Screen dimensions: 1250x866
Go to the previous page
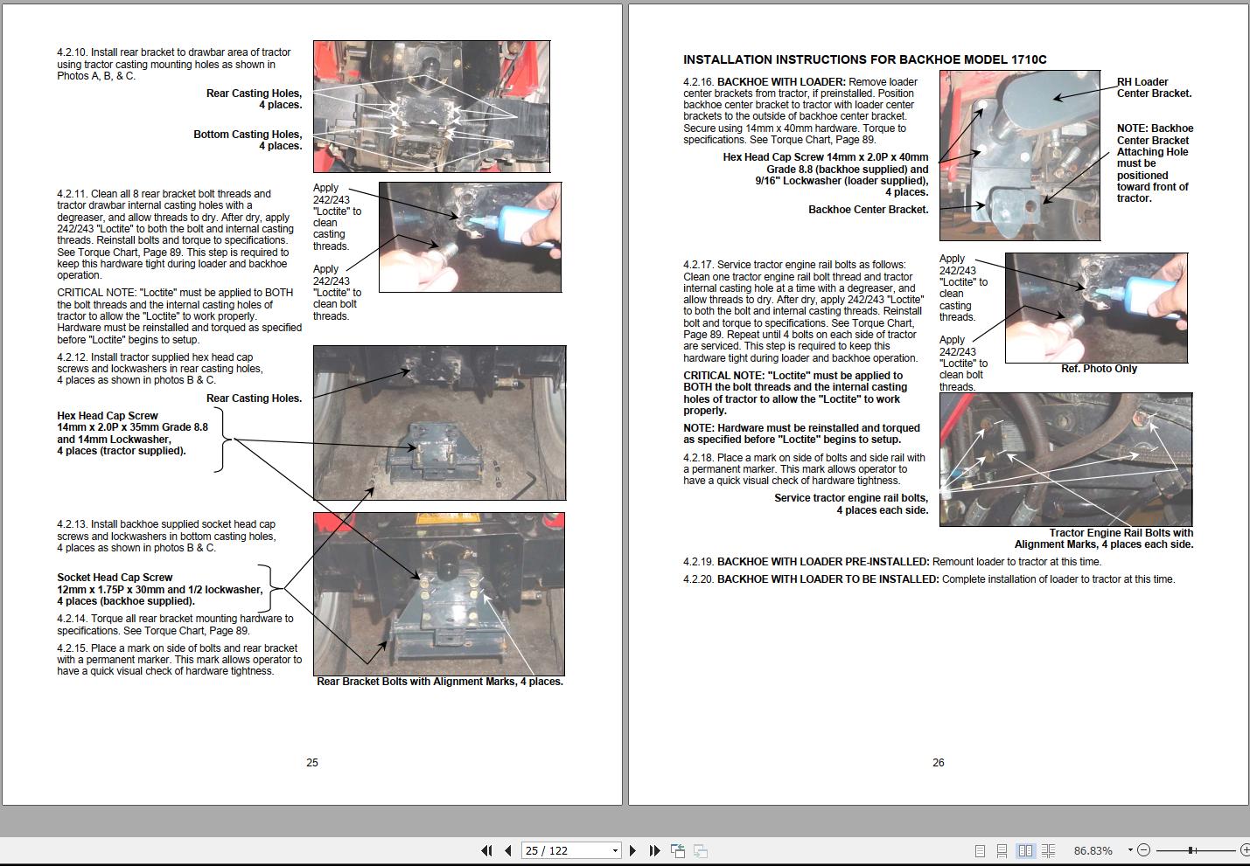click(507, 850)
